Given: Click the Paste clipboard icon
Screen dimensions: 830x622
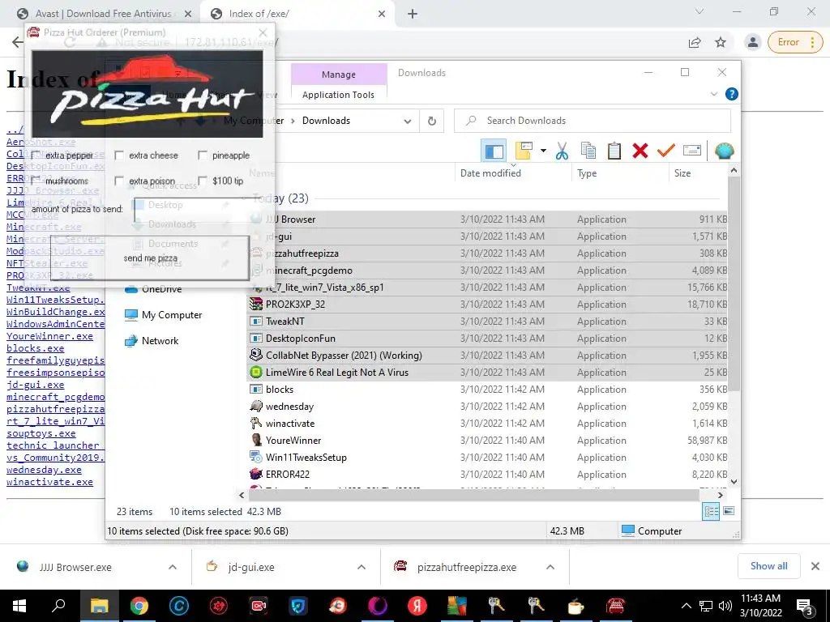Looking at the screenshot, I should 614,151.
